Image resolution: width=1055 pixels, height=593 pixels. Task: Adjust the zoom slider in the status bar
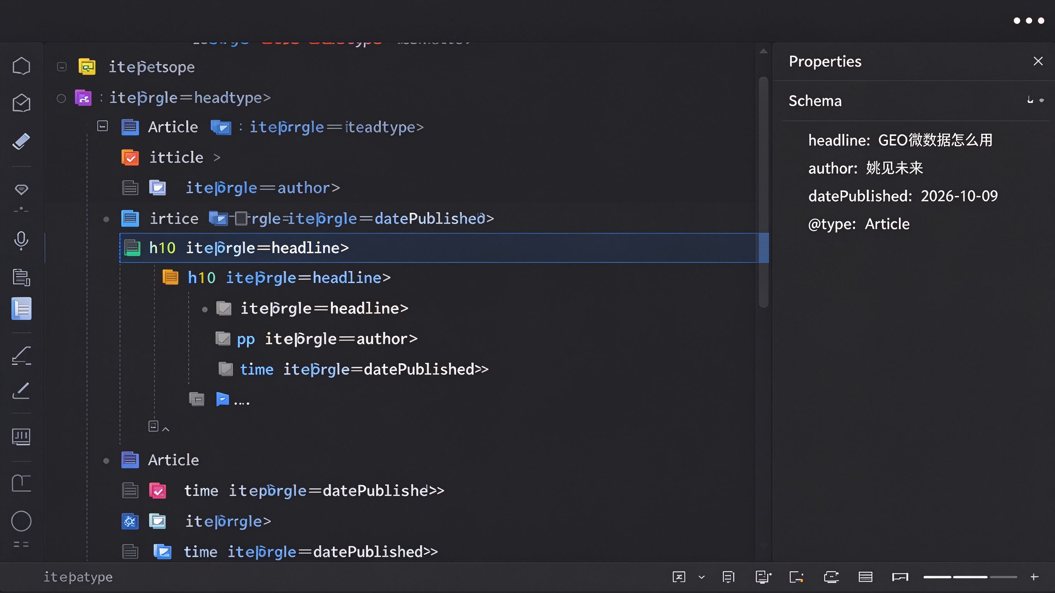pyautogui.click(x=970, y=577)
